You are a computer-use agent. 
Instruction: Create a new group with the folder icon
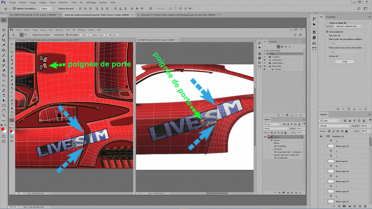tap(355, 206)
